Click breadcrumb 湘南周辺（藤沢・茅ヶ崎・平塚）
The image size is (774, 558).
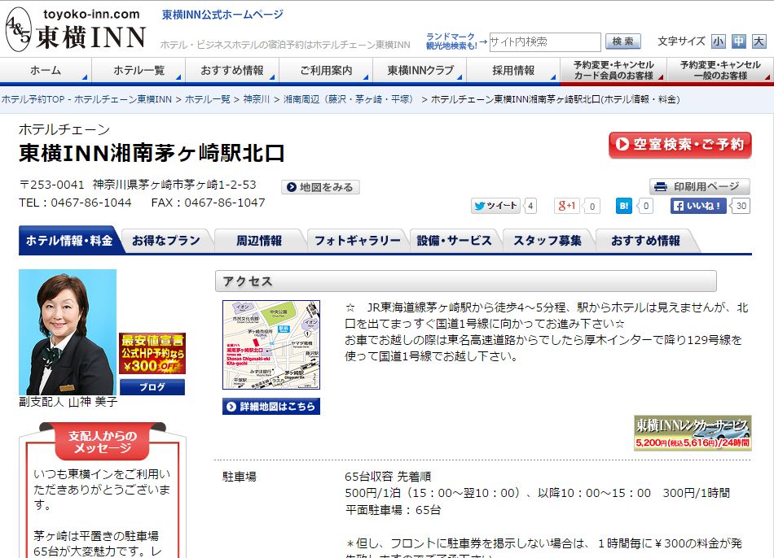(350, 99)
